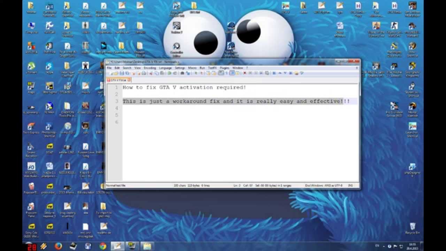Click the highlighted line 'This is just a workaround fix'

236,101
